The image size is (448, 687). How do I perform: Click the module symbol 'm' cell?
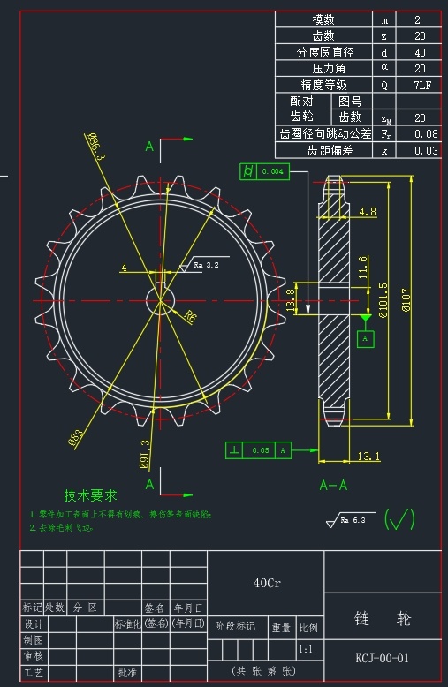point(384,20)
